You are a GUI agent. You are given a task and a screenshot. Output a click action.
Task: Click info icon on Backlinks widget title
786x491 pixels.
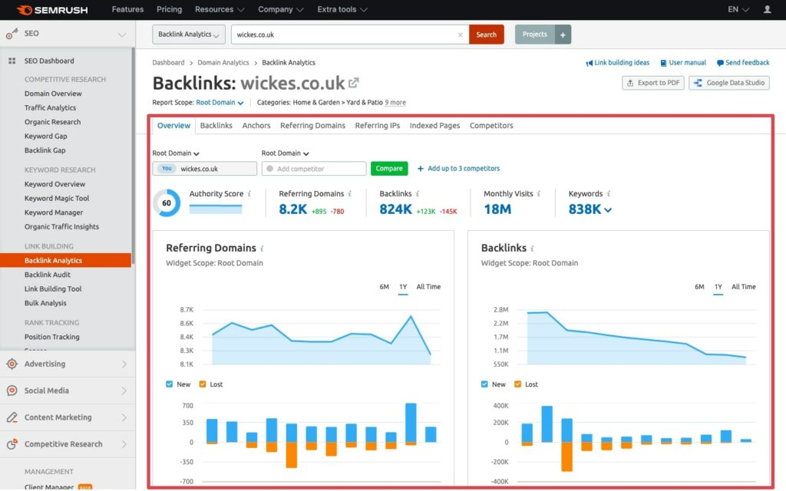pyautogui.click(x=532, y=249)
